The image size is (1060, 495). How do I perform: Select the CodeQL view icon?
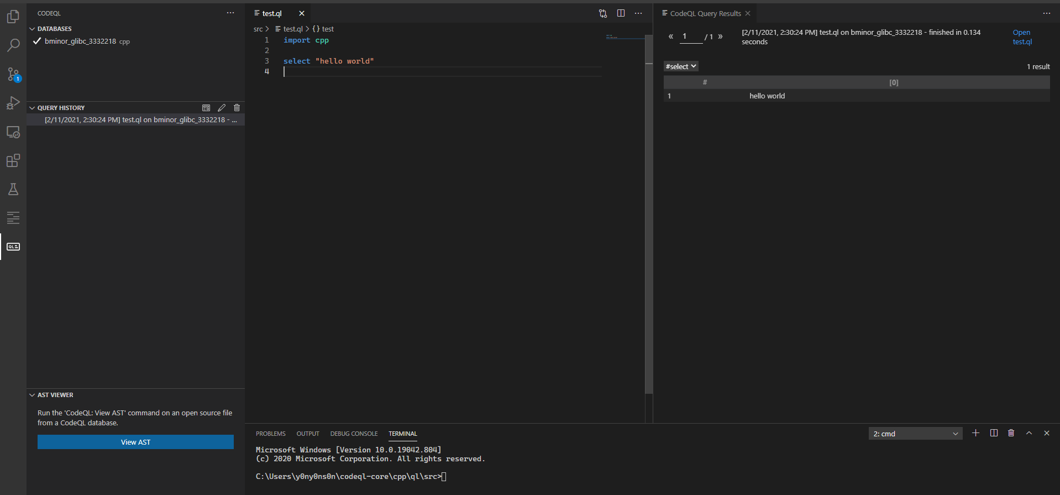13,247
